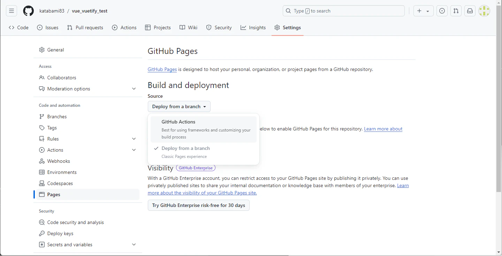Select Pages in settings sidebar
Viewport: 502px width, 256px height.
(x=86, y=194)
